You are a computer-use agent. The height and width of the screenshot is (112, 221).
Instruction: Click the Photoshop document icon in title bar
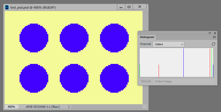pos(7,7)
